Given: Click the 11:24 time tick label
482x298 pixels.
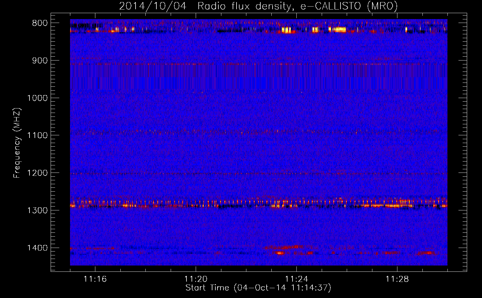Looking at the screenshot, I should click(296, 279).
